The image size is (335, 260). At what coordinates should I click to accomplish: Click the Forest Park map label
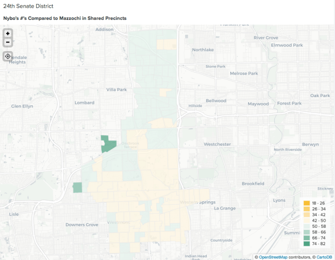[x=289, y=103]
